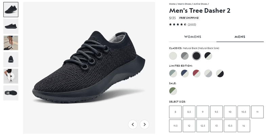Viewport: 271px width, 135px height.
Task: Pick the green sale color swatch
Action: pos(173,91)
